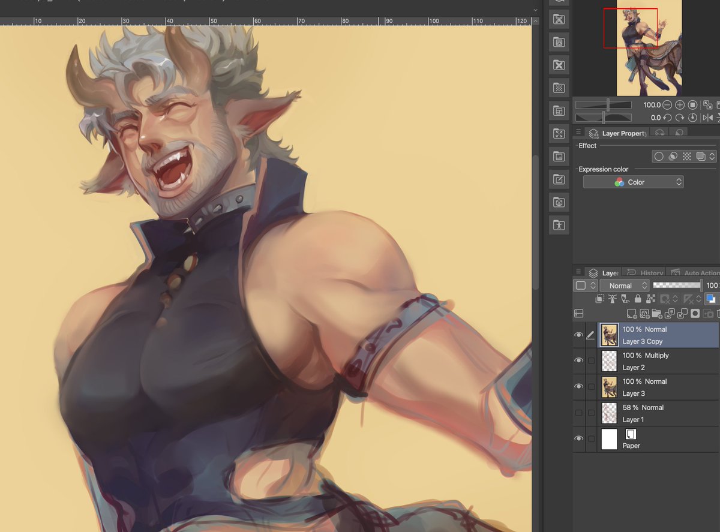Expand the Effect options stepper arrows
The image size is (720, 532).
pos(712,157)
